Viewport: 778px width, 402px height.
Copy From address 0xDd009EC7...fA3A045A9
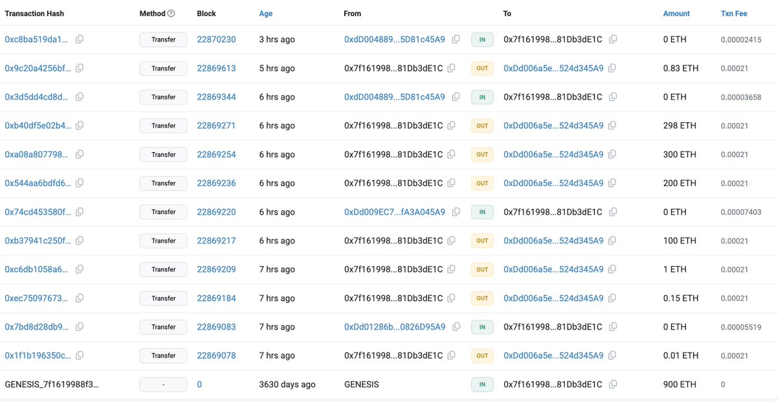point(456,212)
